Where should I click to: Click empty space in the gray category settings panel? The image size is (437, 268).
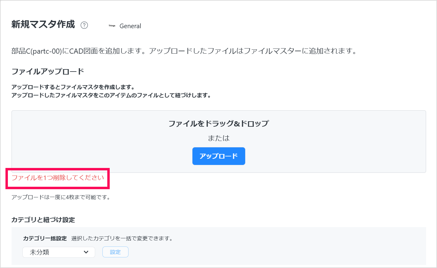point(273,249)
